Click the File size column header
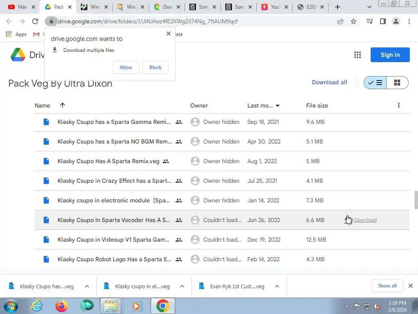The image size is (418, 314). pos(317,105)
